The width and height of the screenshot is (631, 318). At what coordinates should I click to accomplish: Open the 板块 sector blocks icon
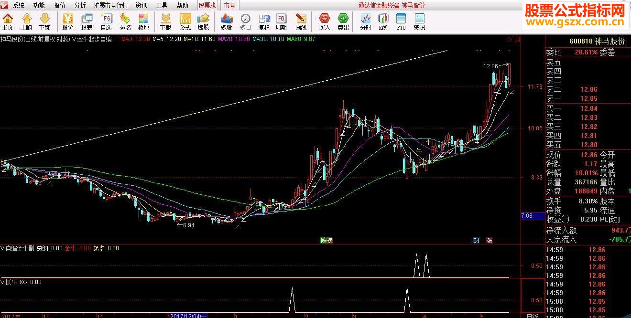coord(144,22)
